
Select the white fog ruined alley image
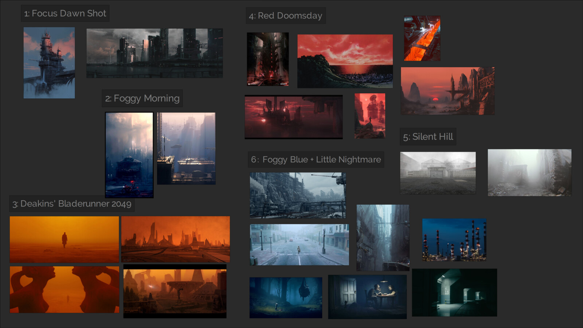529,172
